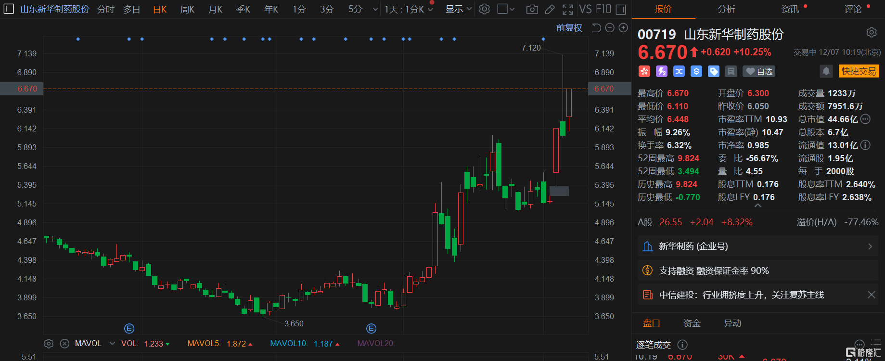Click the blue price tag badge
This screenshot has width=885, height=361.
pyautogui.click(x=714, y=71)
